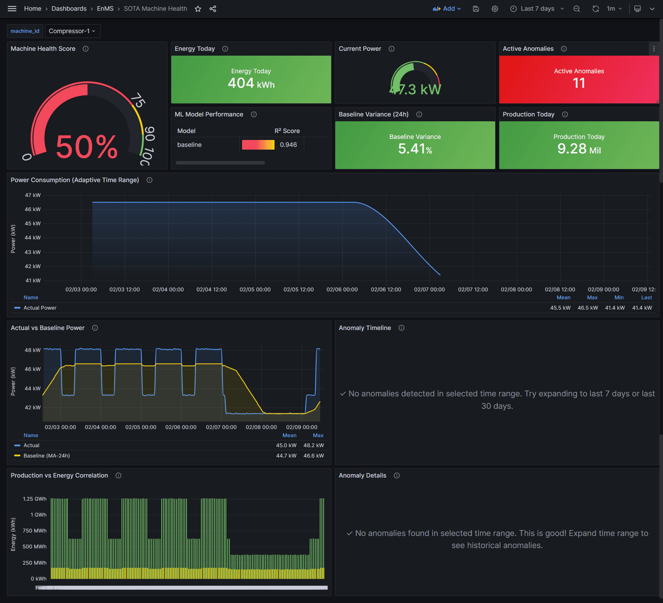The image size is (663, 603).
Task: Navigate to Dashboards via breadcrumb
Action: point(69,9)
